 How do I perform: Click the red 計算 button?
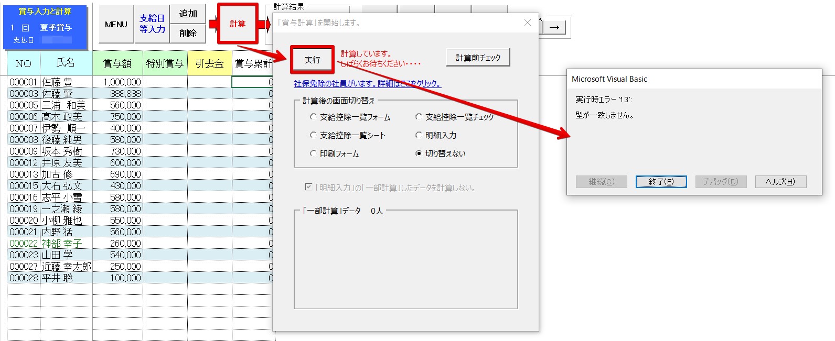point(238,24)
